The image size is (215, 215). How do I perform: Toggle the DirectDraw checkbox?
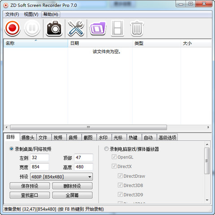120,176
